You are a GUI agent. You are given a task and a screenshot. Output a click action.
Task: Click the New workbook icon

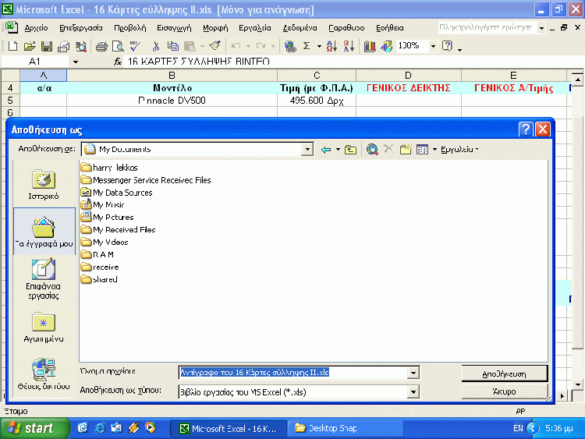click(12, 46)
